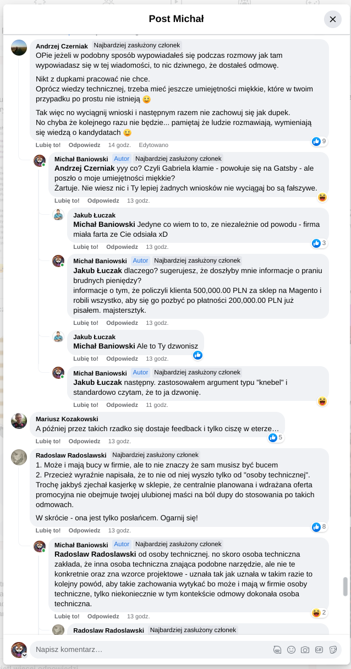
Task: Close the Post Michał dialog
Action: click(x=332, y=19)
